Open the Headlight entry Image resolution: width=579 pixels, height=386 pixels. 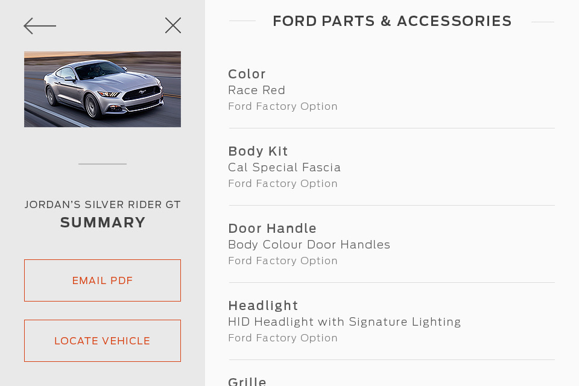tap(264, 306)
